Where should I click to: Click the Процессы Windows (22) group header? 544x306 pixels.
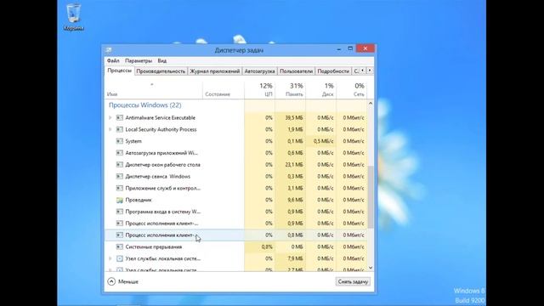(144, 105)
